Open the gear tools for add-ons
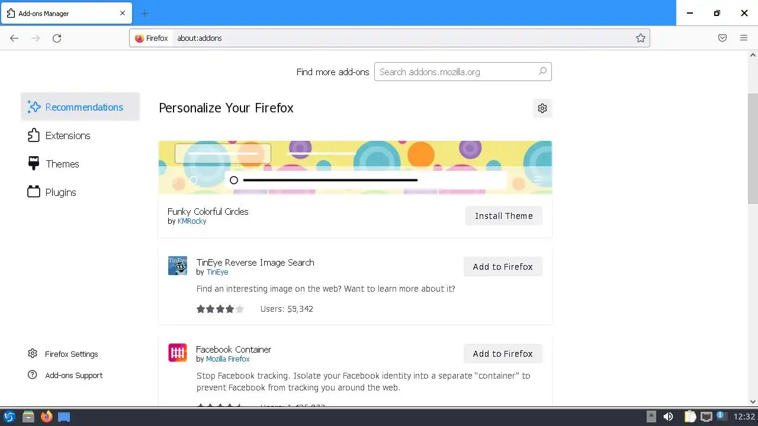 [x=542, y=108]
